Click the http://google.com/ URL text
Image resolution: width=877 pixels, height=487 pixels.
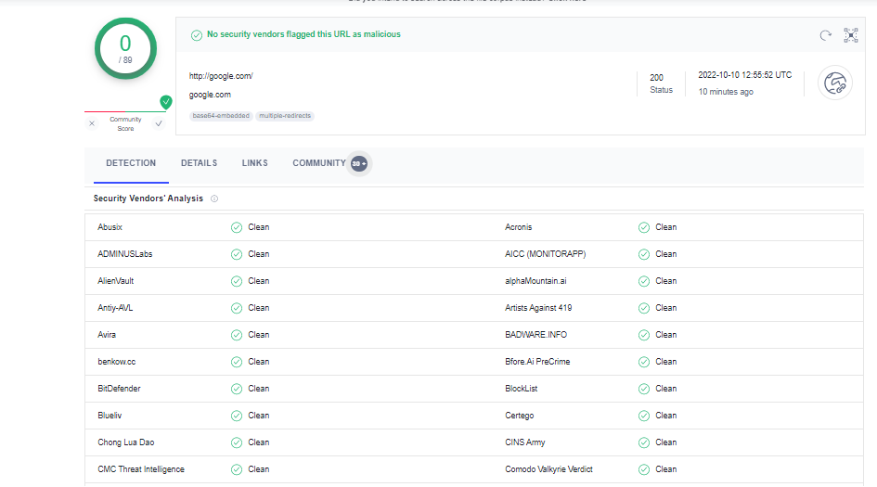221,76
